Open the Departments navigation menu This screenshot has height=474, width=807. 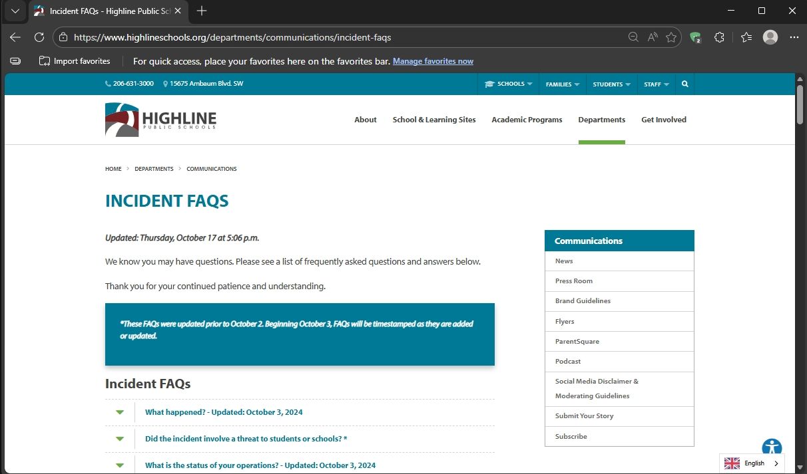click(602, 120)
